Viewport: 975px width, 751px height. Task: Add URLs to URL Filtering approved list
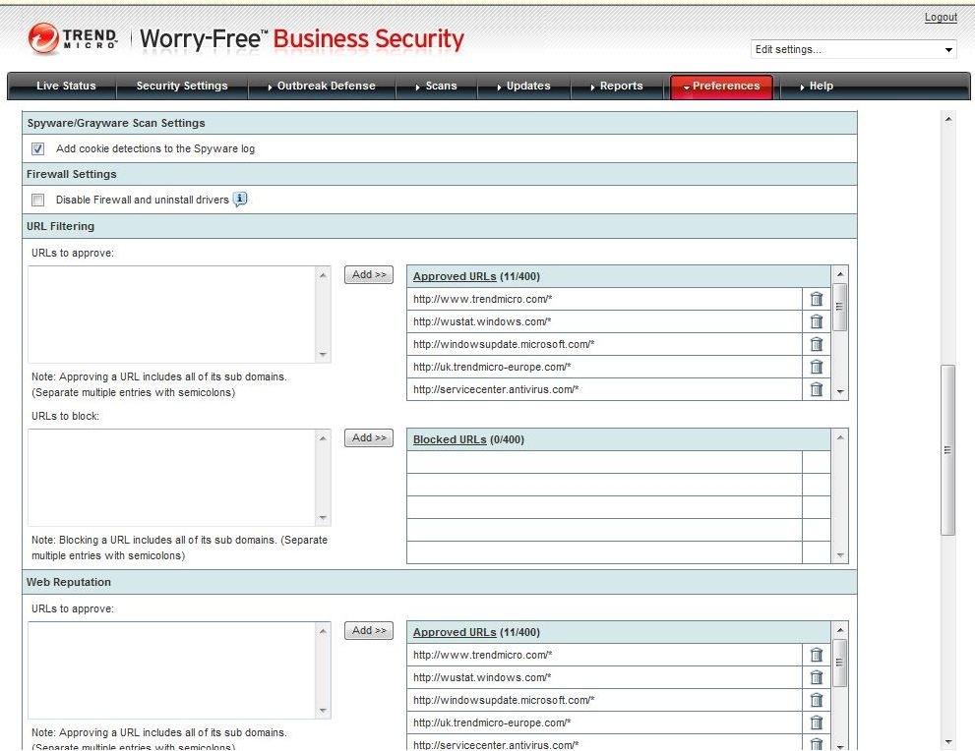(369, 274)
